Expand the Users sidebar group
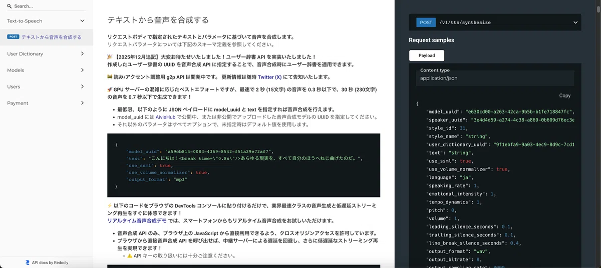601x268 pixels. pos(46,86)
